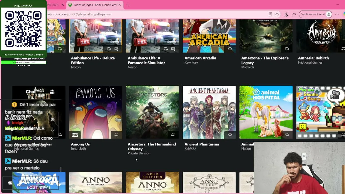Open the Anno 1800 Console Edition cover
This screenshot has height=194, width=345.
(209, 183)
